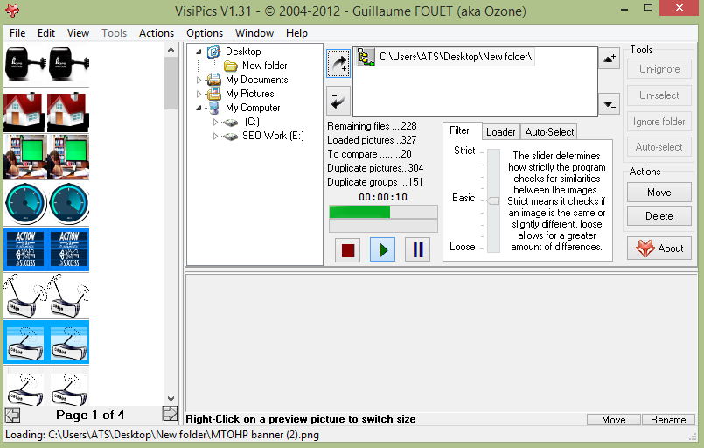Expand the My Pictures tree node

click(x=199, y=94)
